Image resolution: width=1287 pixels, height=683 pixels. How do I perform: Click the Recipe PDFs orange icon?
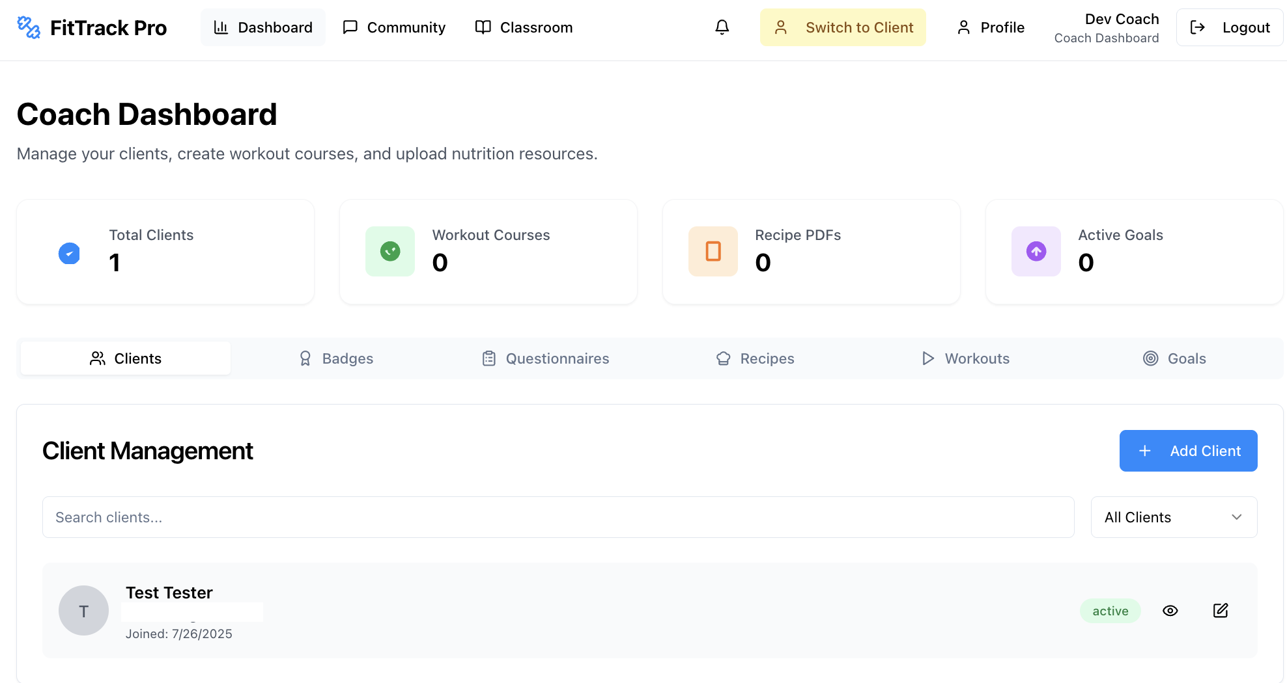713,252
